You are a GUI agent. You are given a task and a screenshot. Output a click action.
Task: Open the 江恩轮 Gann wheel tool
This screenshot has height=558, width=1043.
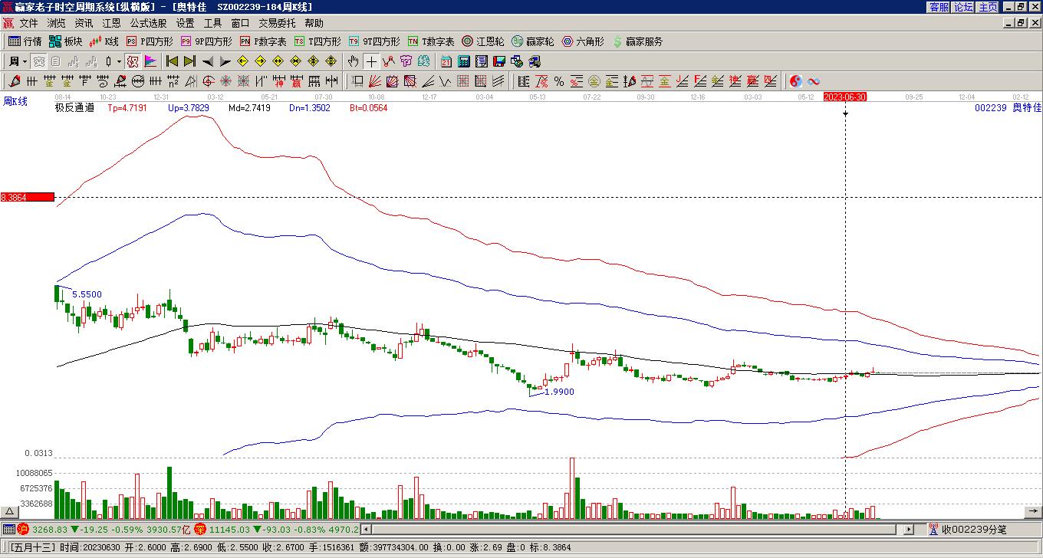pyautogui.click(x=483, y=41)
